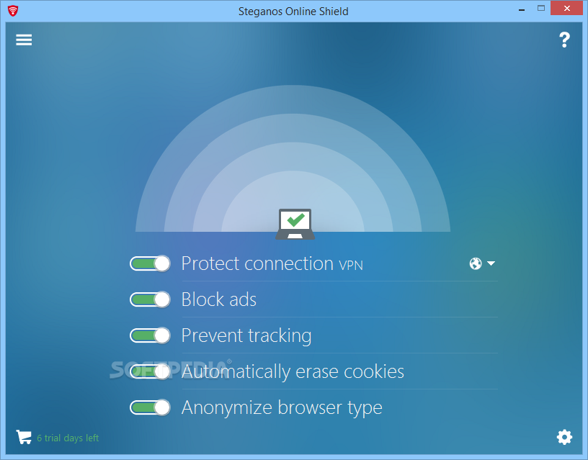Toggle Automatically erase cookies switch
This screenshot has height=460, width=588.
(150, 371)
